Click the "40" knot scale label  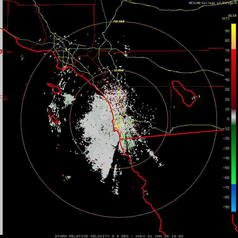click(227, 80)
